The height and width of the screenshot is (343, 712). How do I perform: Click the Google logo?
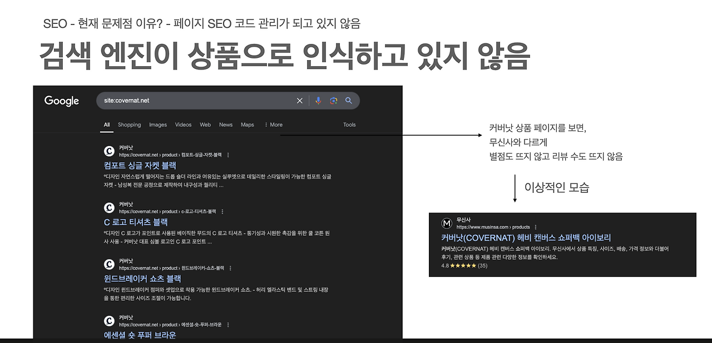(62, 101)
